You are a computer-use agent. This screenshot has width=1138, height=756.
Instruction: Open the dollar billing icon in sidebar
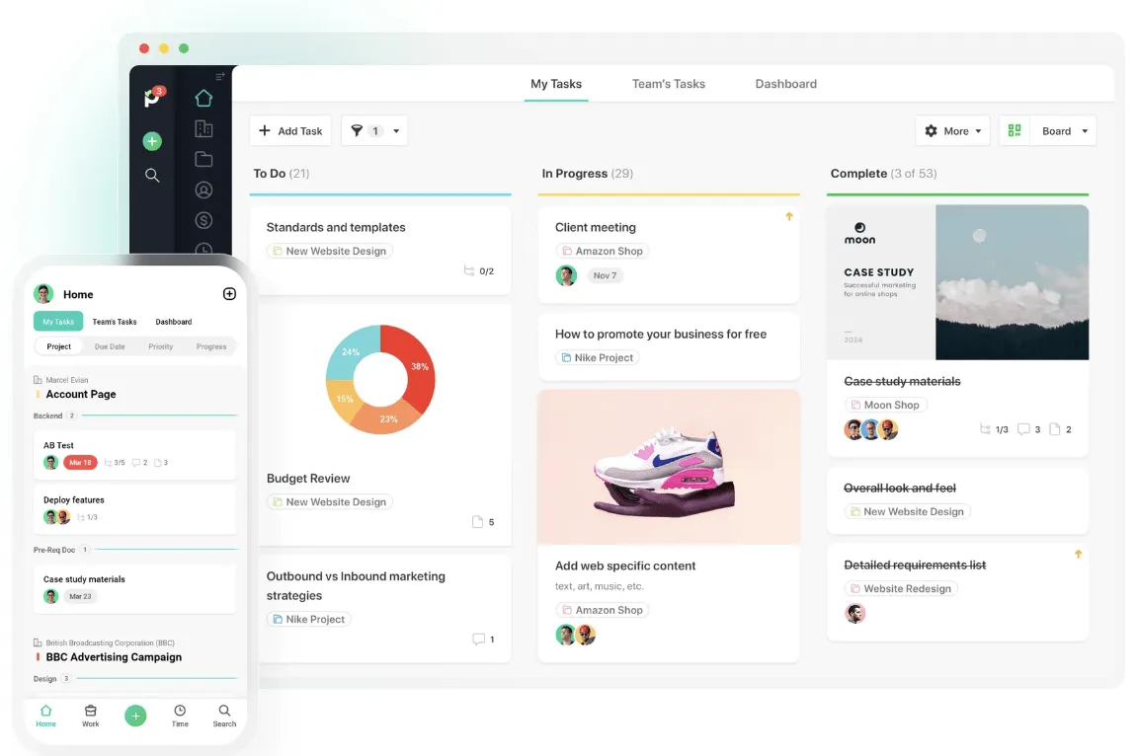(203, 220)
